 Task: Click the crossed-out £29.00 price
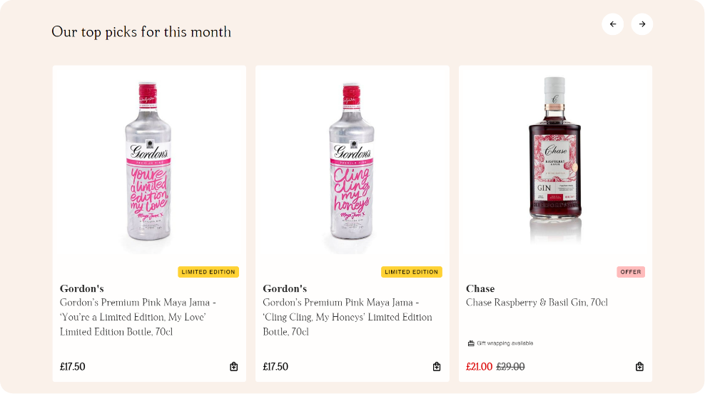tap(510, 367)
